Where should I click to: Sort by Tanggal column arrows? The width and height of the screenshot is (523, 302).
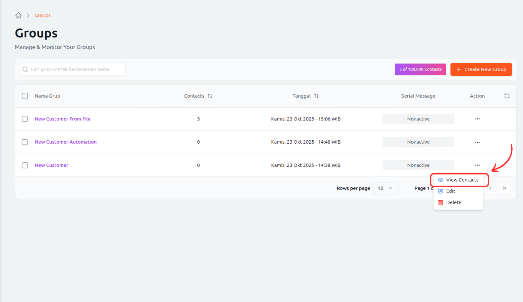click(316, 96)
